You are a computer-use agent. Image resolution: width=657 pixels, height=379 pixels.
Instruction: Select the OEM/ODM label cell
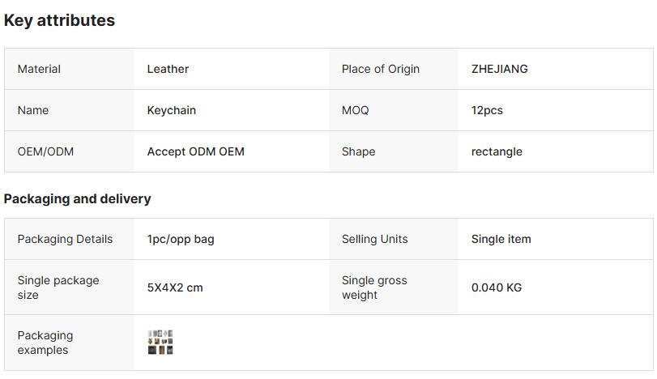pyautogui.click(x=45, y=151)
